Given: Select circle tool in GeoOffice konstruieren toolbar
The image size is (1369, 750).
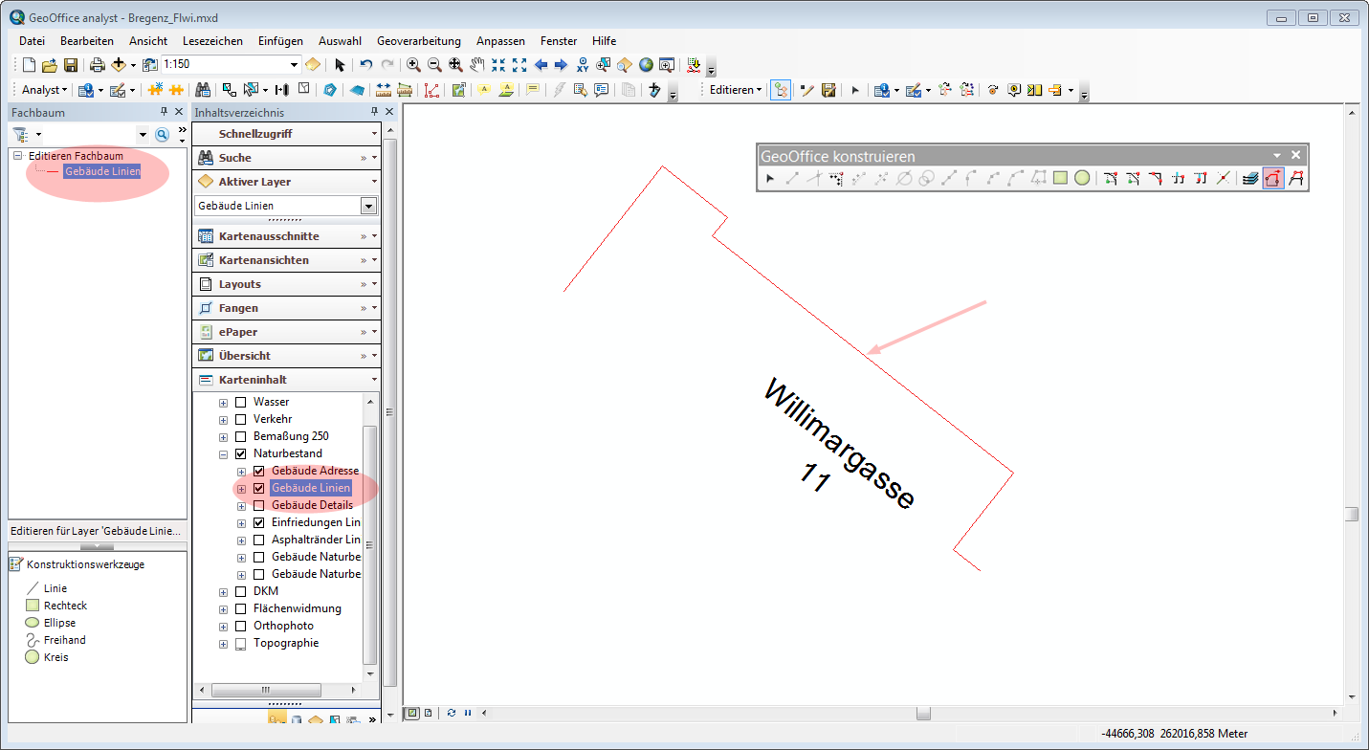Looking at the screenshot, I should coord(1082,178).
